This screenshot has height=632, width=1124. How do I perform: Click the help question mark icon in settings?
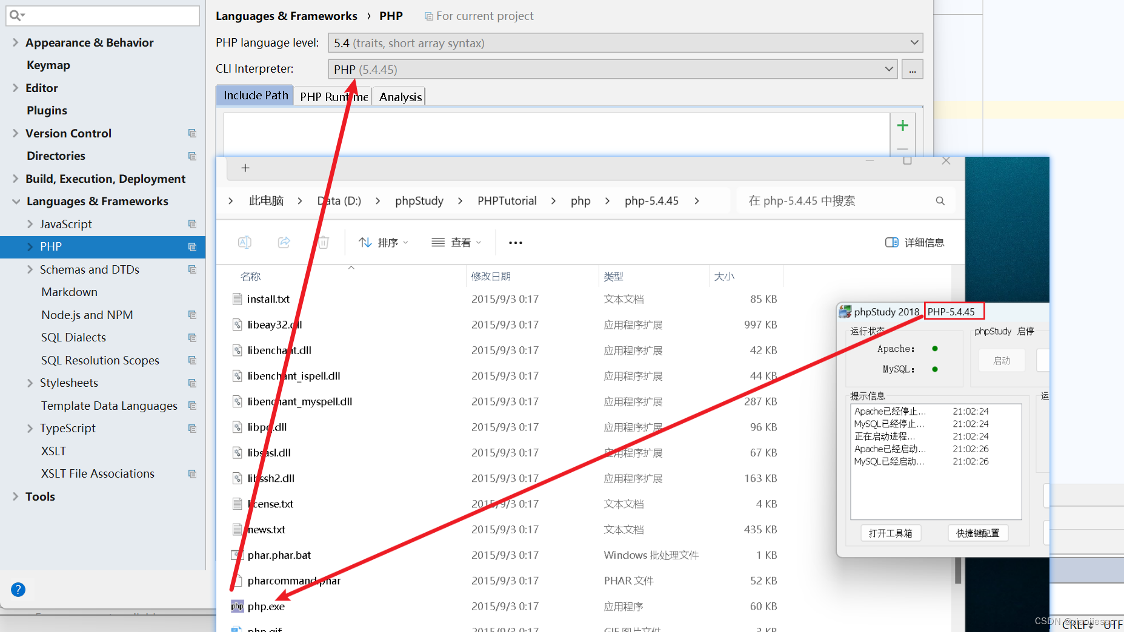click(x=18, y=589)
